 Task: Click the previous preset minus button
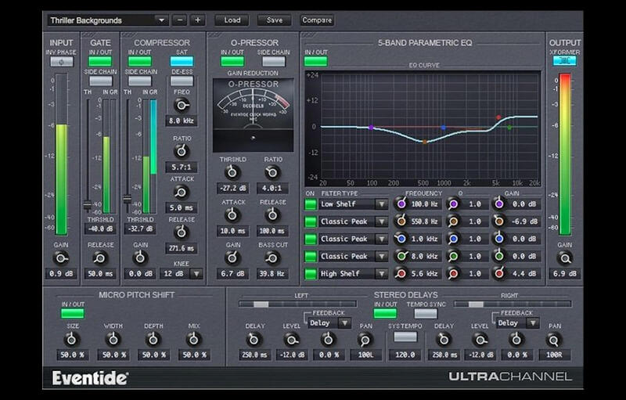[x=180, y=20]
